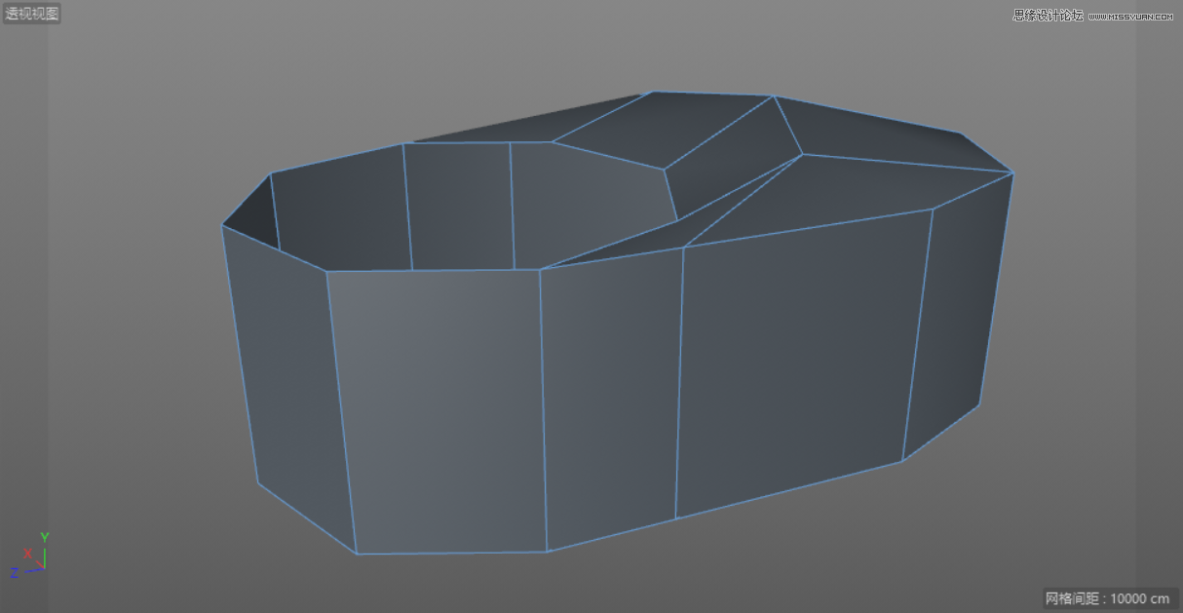
Task: Select the front polygon of the mesh
Action: click(439, 409)
